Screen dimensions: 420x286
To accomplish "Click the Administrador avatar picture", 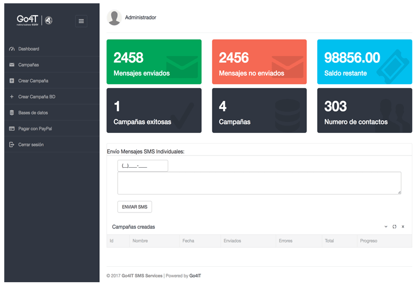I will pyautogui.click(x=114, y=17).
